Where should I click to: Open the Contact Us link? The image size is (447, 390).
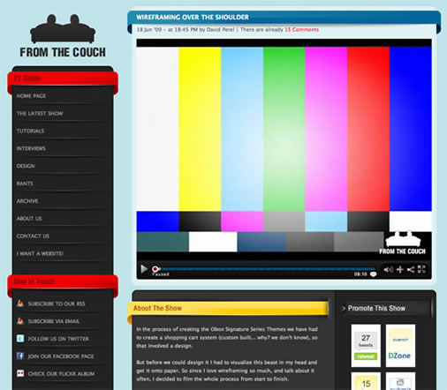pos(33,236)
